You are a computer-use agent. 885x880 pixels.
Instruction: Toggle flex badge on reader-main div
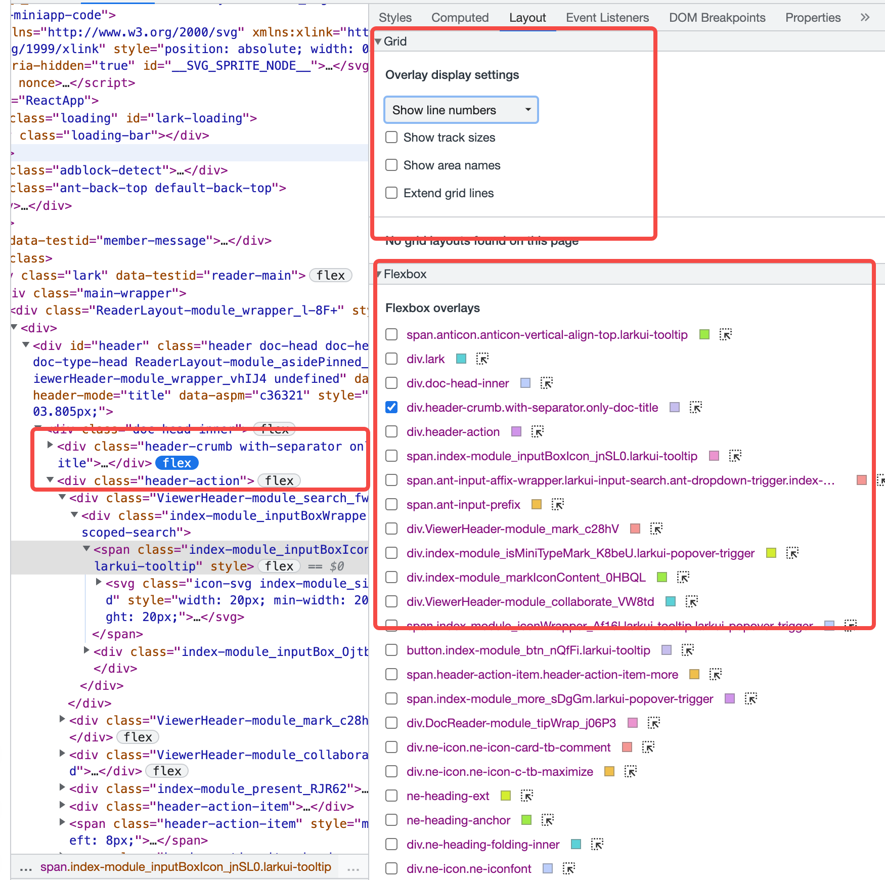click(x=331, y=276)
